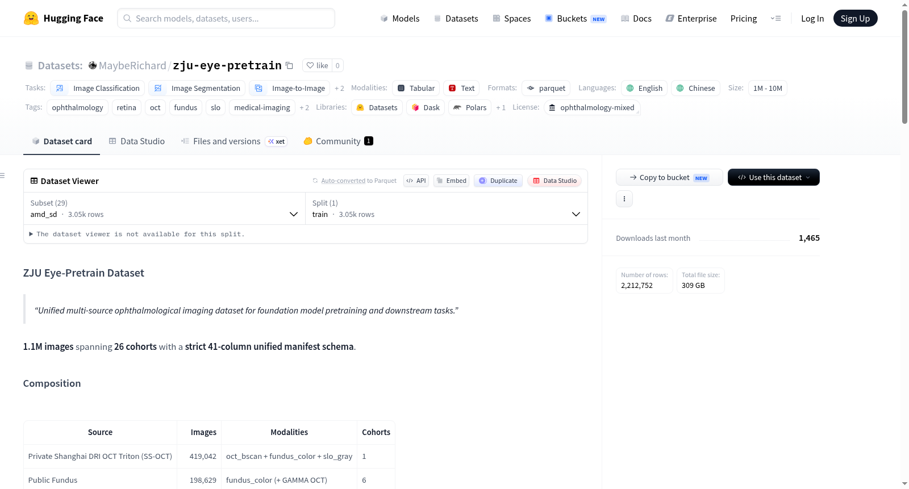This screenshot has width=909, height=489.
Task: Go to Spaces in navigation
Action: point(511,18)
